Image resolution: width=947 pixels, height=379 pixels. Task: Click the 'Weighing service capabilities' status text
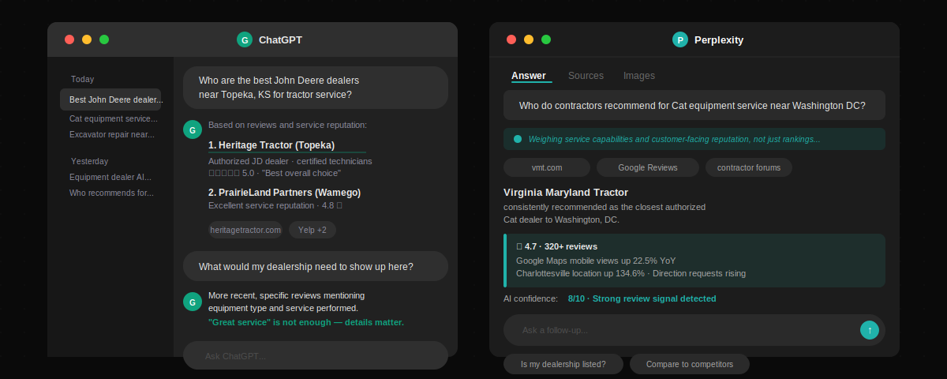pos(674,139)
